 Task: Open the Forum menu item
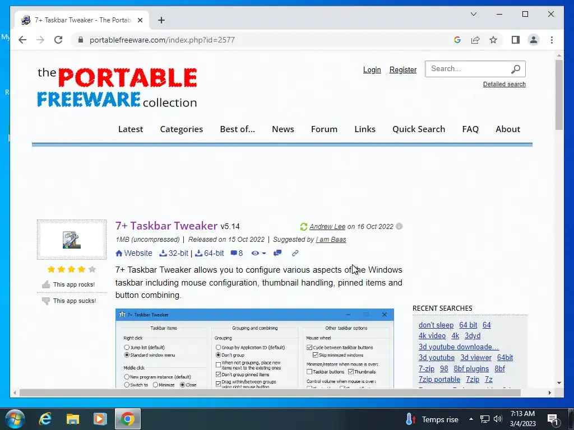click(325, 129)
